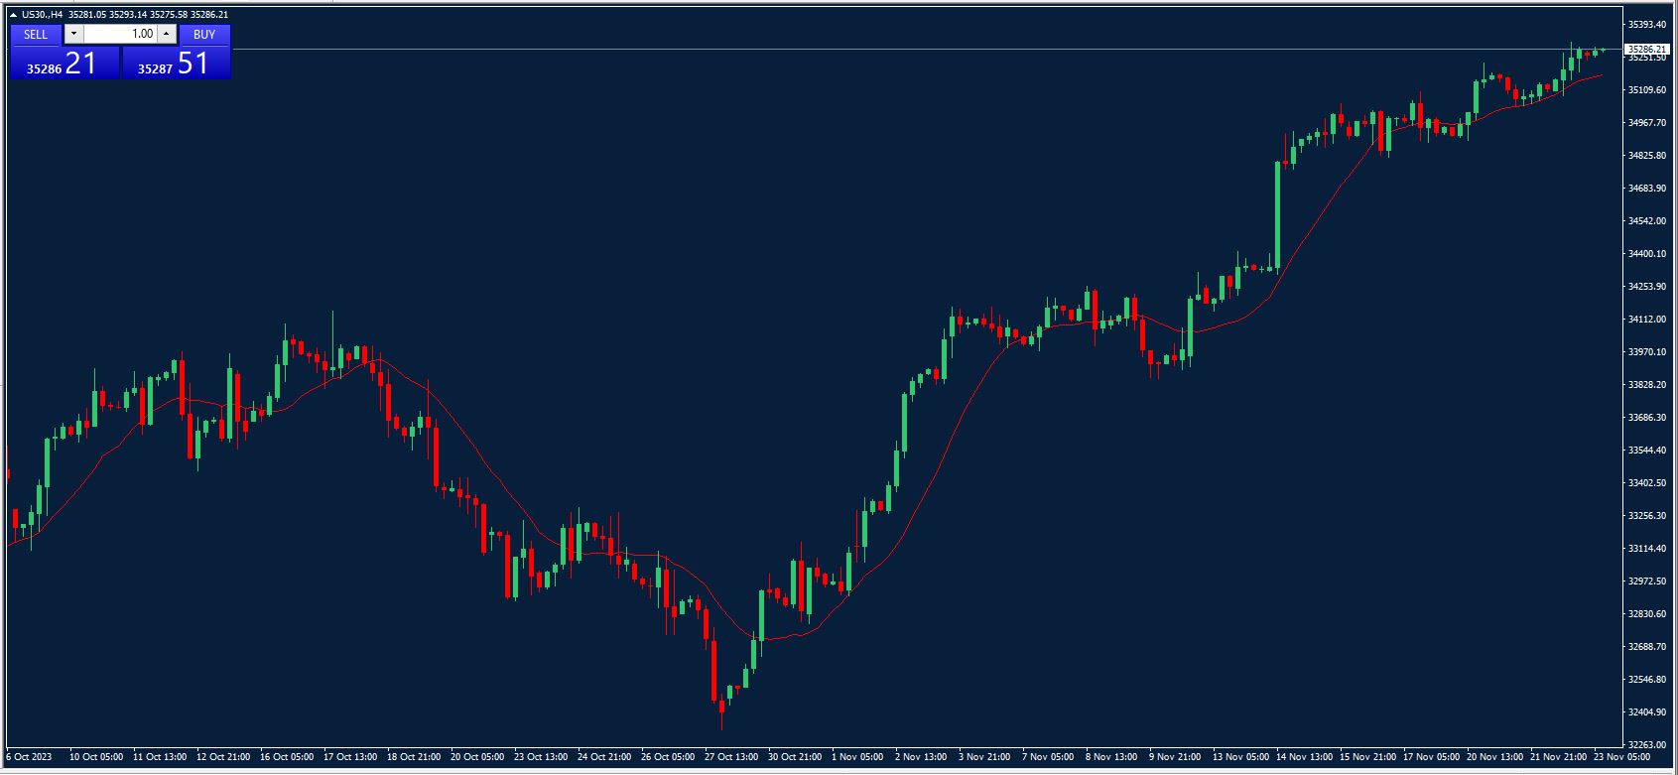
Task: Increase trade volume with the up arrow
Action: (166, 34)
